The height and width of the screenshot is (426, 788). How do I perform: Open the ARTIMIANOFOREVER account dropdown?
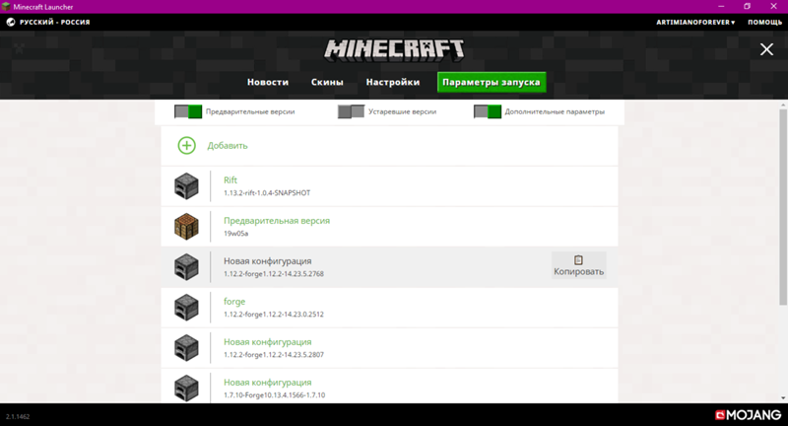pyautogui.click(x=695, y=22)
